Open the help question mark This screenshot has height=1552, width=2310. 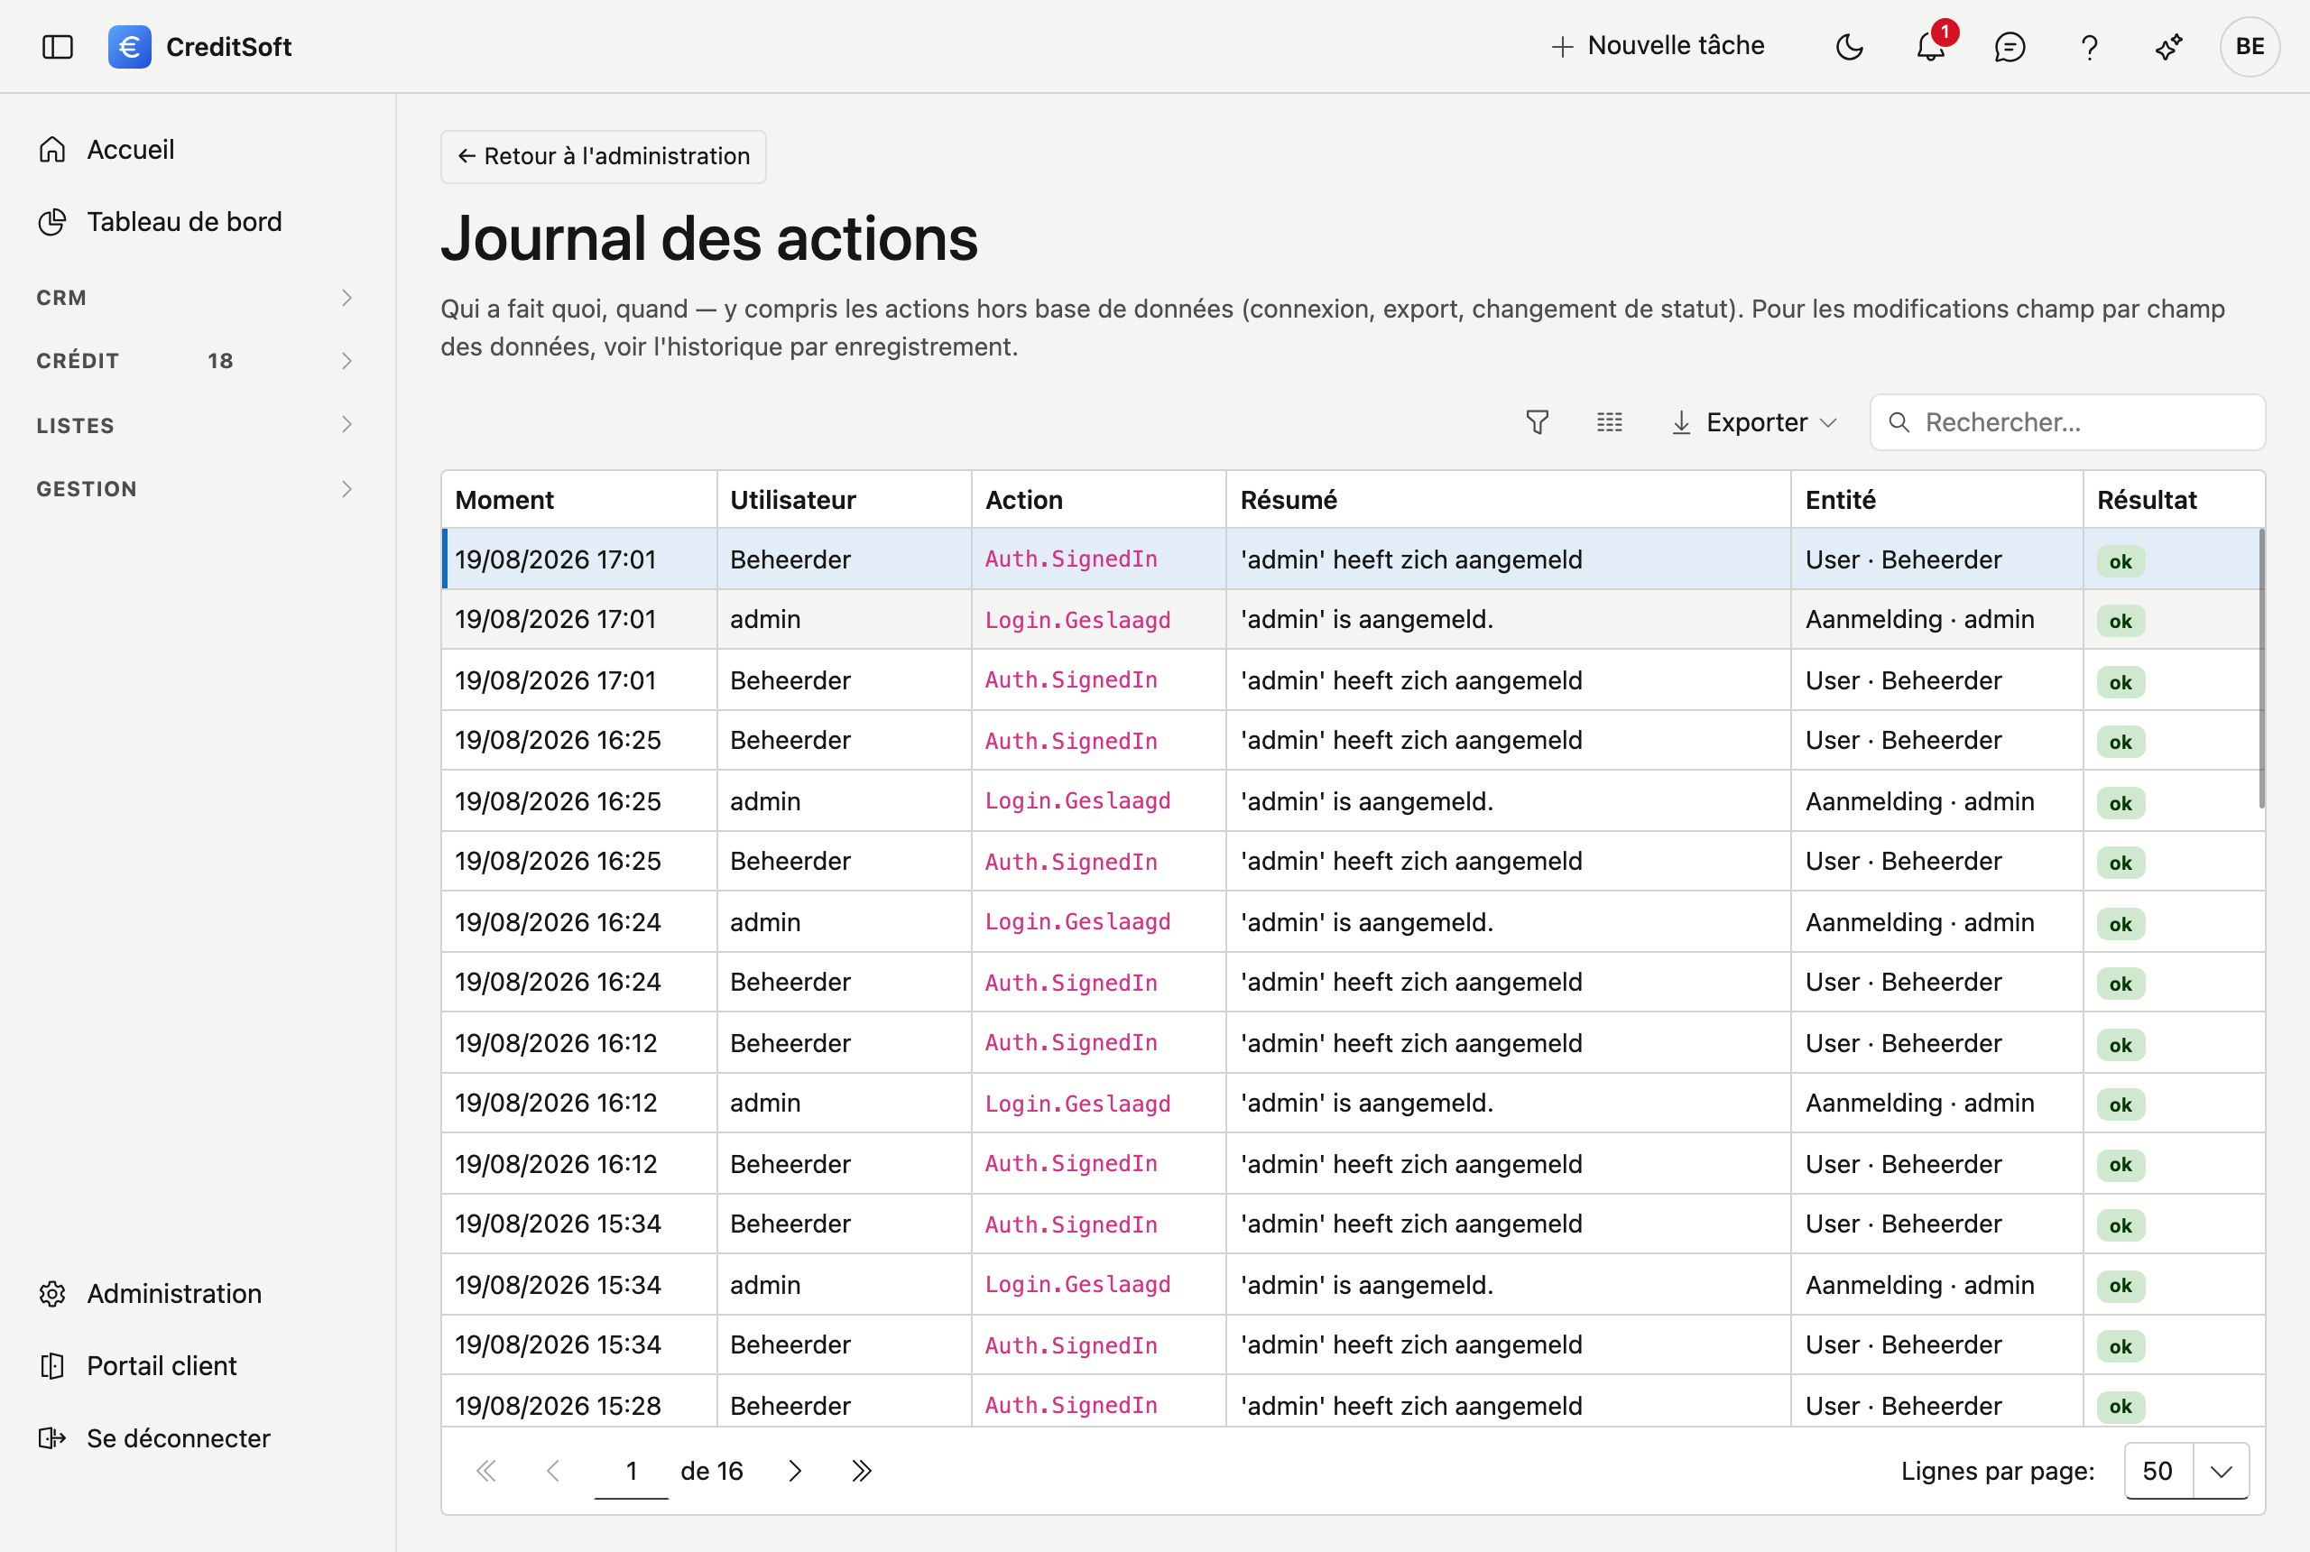coord(2089,47)
